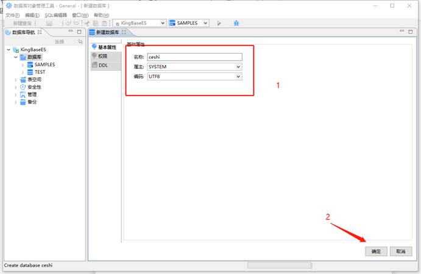Select the TEST database in tree

tap(40, 72)
